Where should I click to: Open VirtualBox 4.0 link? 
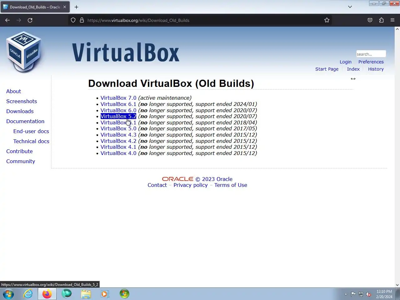[x=118, y=153]
